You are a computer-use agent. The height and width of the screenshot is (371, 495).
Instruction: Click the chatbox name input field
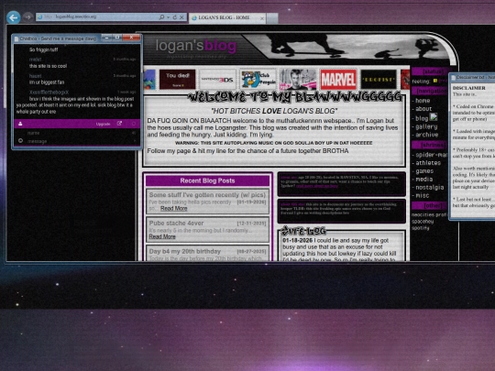[77, 133]
